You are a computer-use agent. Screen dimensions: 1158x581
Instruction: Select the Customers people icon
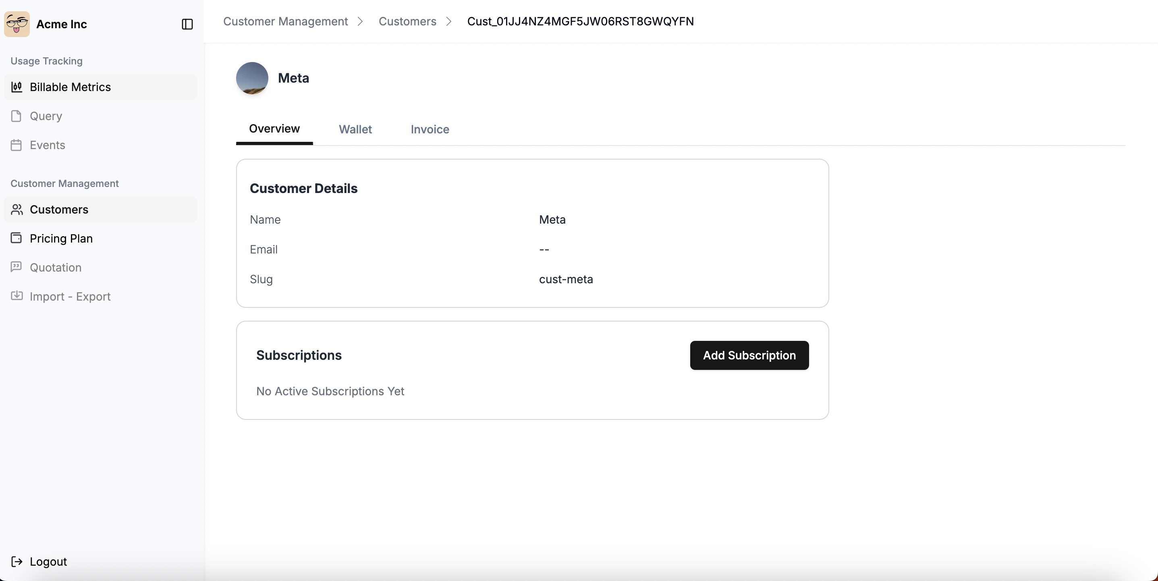point(17,209)
